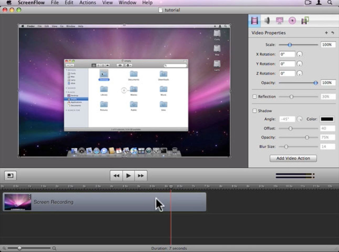The width and height of the screenshot is (339, 252).
Task: Open the Actions menu
Action: [87, 3]
